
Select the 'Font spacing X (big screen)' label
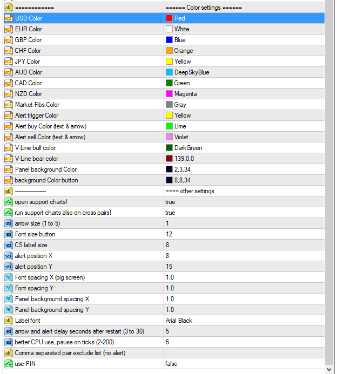(x=50, y=277)
